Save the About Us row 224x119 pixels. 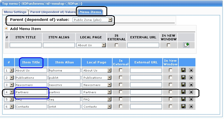pyautogui.click(x=184, y=70)
